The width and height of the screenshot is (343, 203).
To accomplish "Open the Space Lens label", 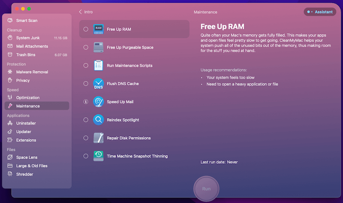I will coord(27,157).
